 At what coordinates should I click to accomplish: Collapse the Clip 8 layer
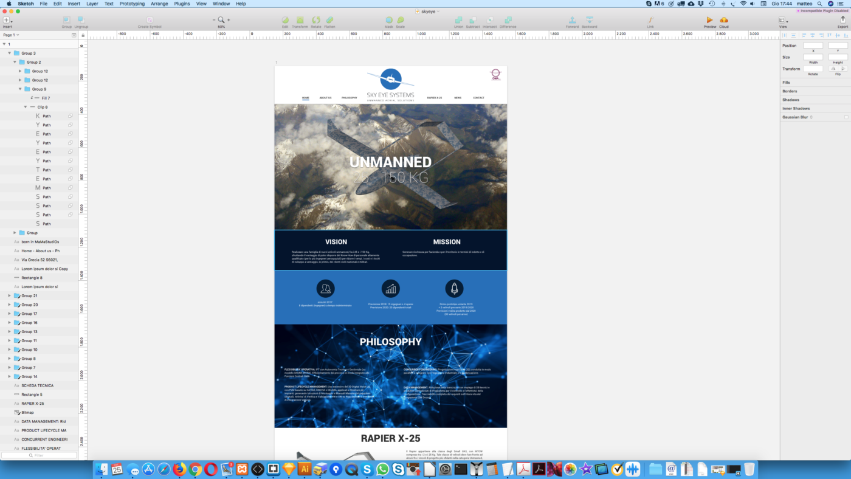tap(25, 107)
